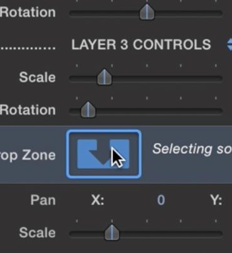Screen dimensions: 232x253
Task: Click the dotted line left of LAYER 3 CONTROLS
Action: pyautogui.click(x=28, y=48)
